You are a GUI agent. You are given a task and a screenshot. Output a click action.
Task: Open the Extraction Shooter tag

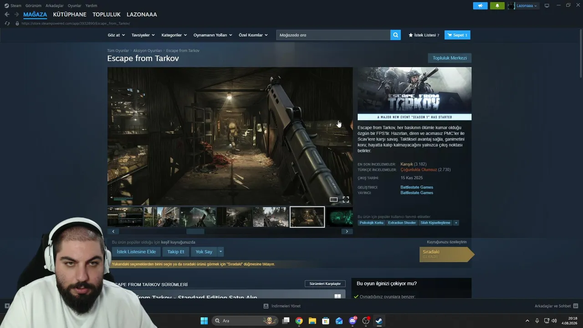(402, 223)
